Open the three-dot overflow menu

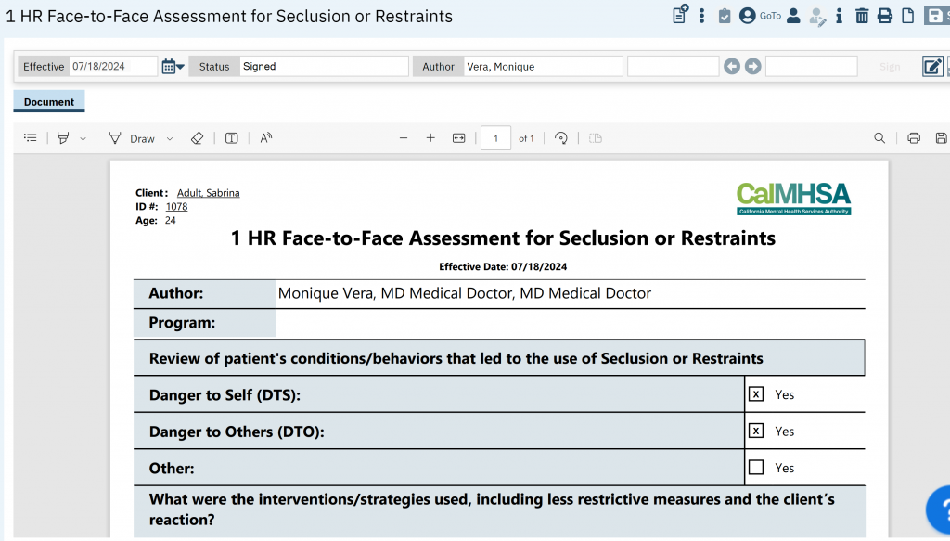tap(702, 16)
